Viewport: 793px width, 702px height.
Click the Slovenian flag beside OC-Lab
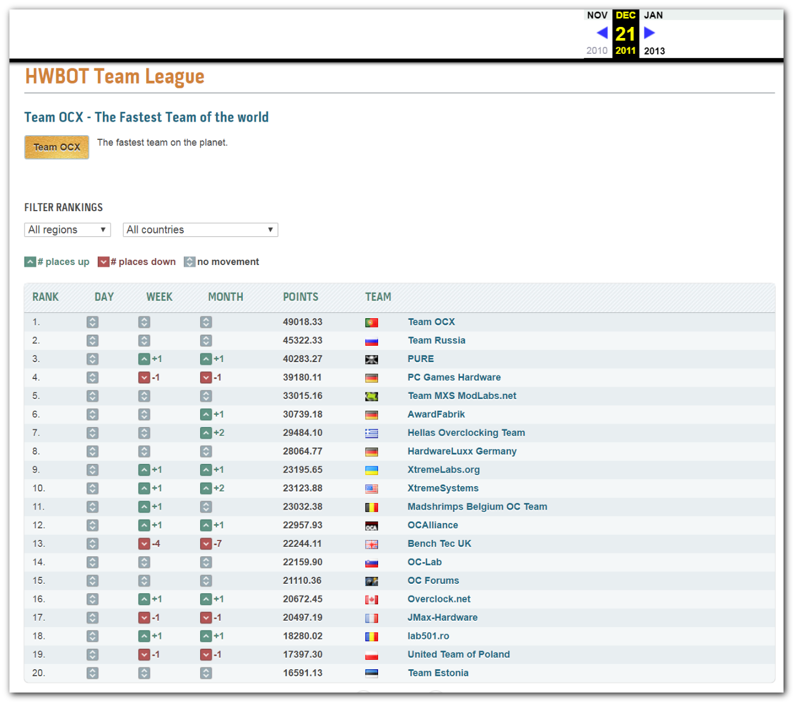[372, 563]
